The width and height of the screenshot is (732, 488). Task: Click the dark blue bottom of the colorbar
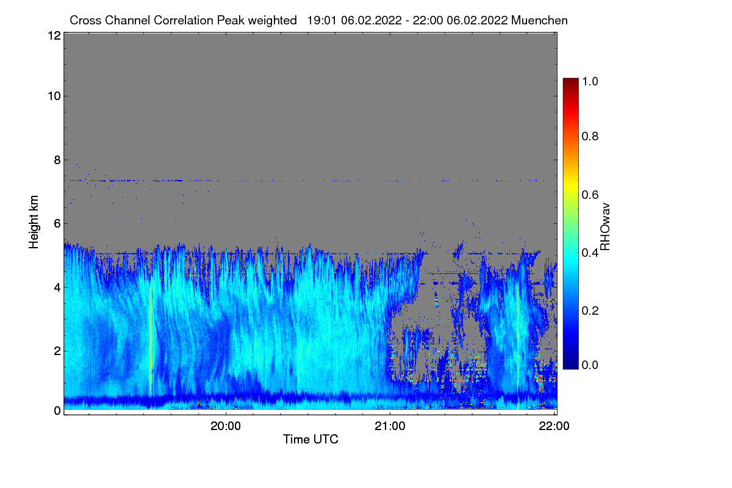coord(570,362)
